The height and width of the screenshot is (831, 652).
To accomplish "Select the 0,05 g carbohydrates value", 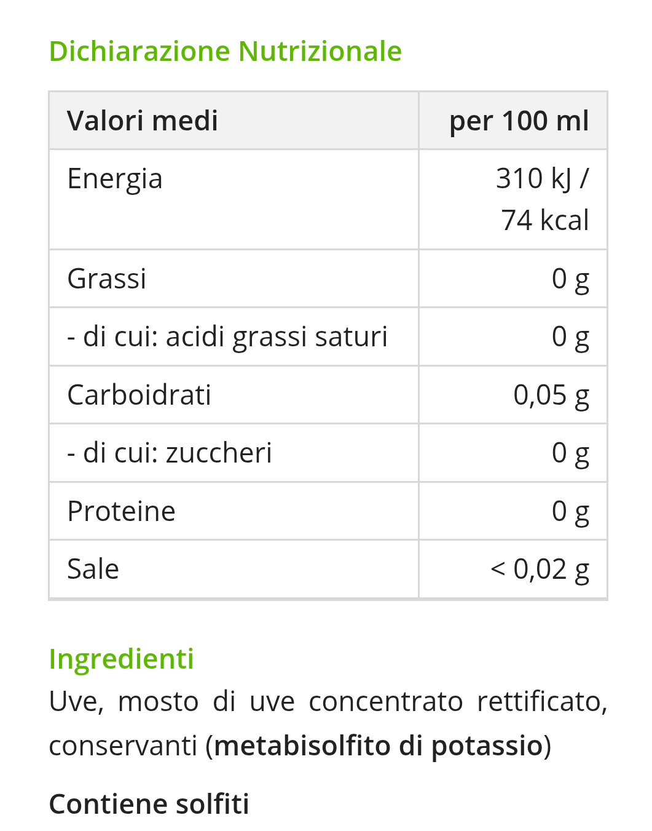I will [551, 395].
